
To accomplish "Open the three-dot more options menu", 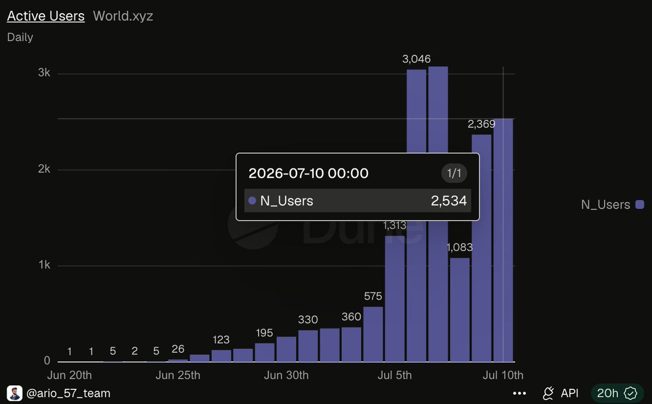I will tap(519, 393).
